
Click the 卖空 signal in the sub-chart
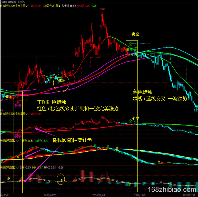click(135, 119)
